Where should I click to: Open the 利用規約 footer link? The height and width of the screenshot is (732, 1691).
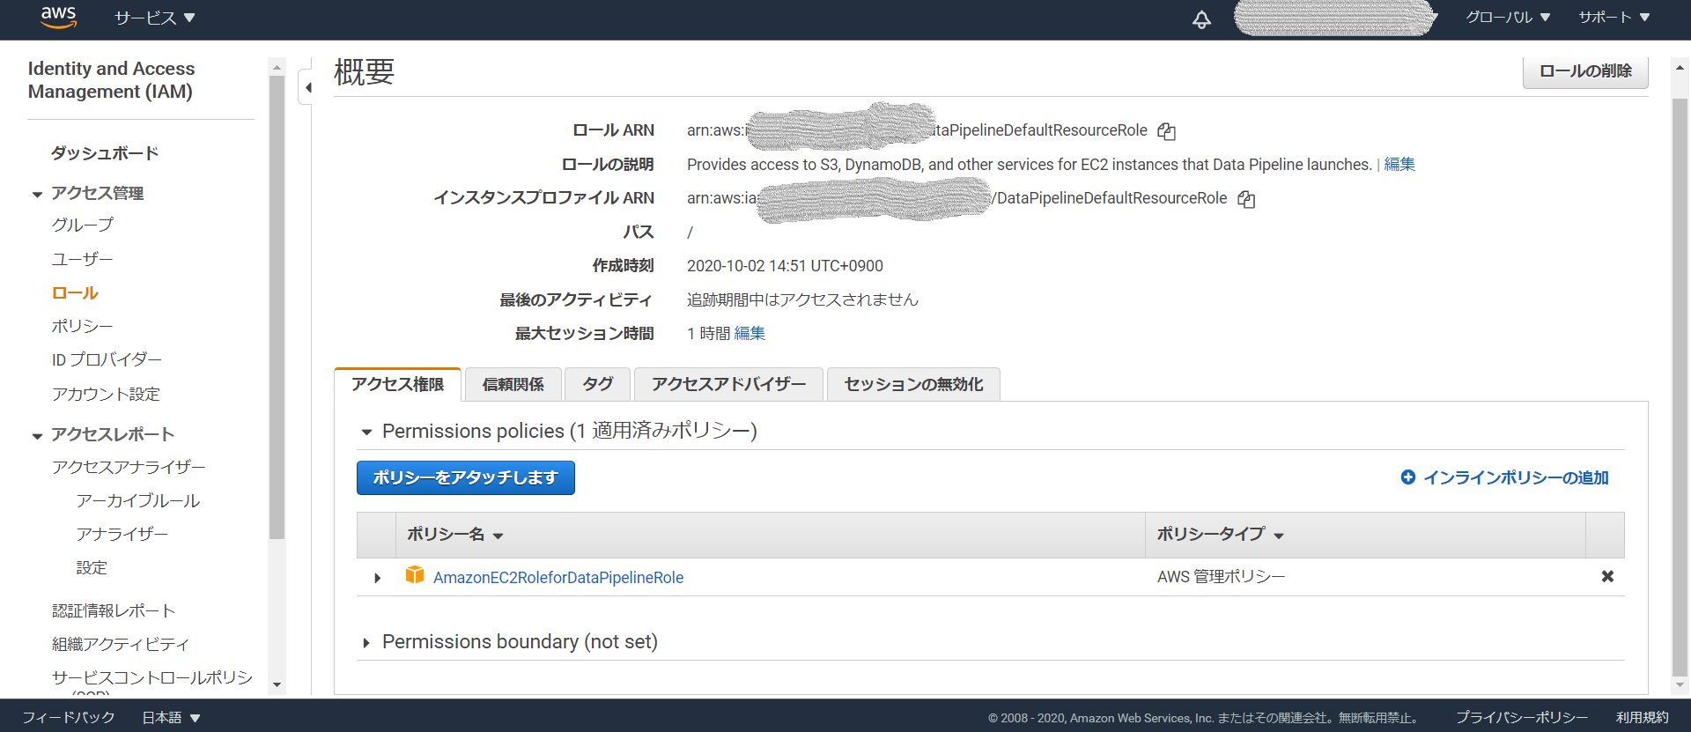(1643, 718)
